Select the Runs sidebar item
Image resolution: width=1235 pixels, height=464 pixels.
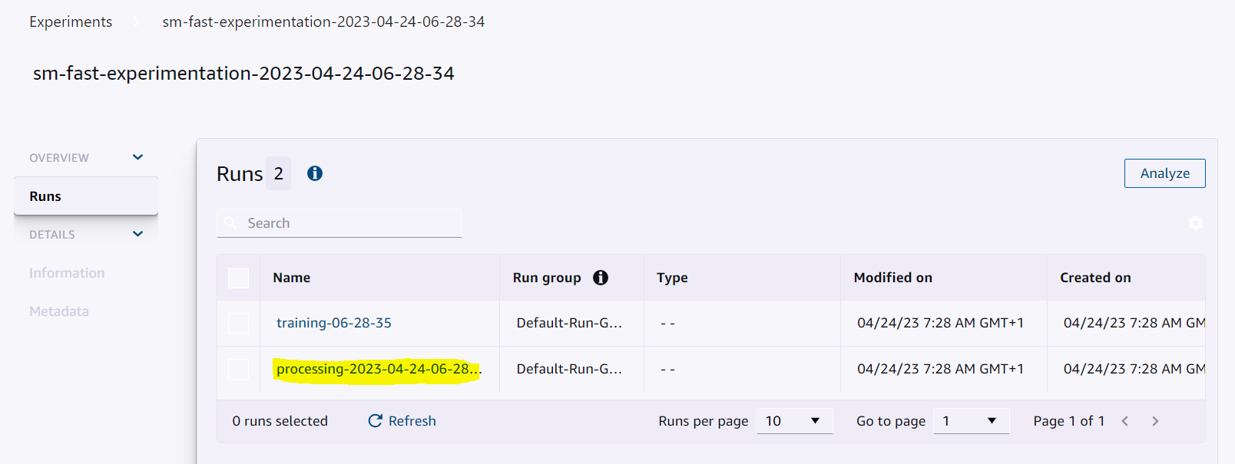click(x=86, y=196)
